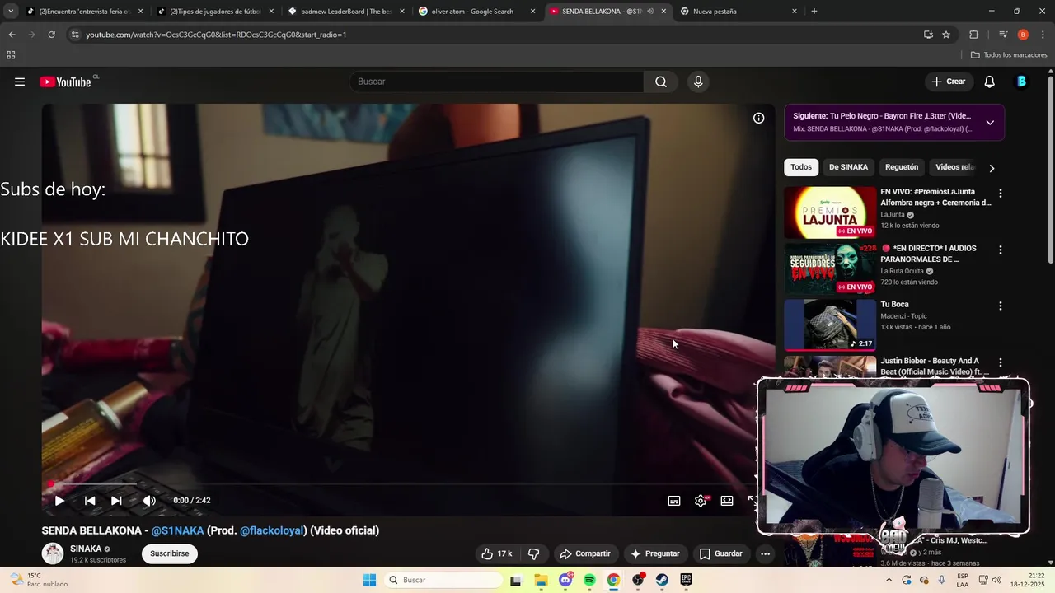Open @flackoloyal link in title
Viewport: 1055px width, 593px height.
[272, 530]
